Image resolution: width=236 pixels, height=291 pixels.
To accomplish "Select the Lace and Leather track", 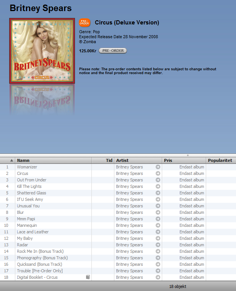I will pos(33,232).
